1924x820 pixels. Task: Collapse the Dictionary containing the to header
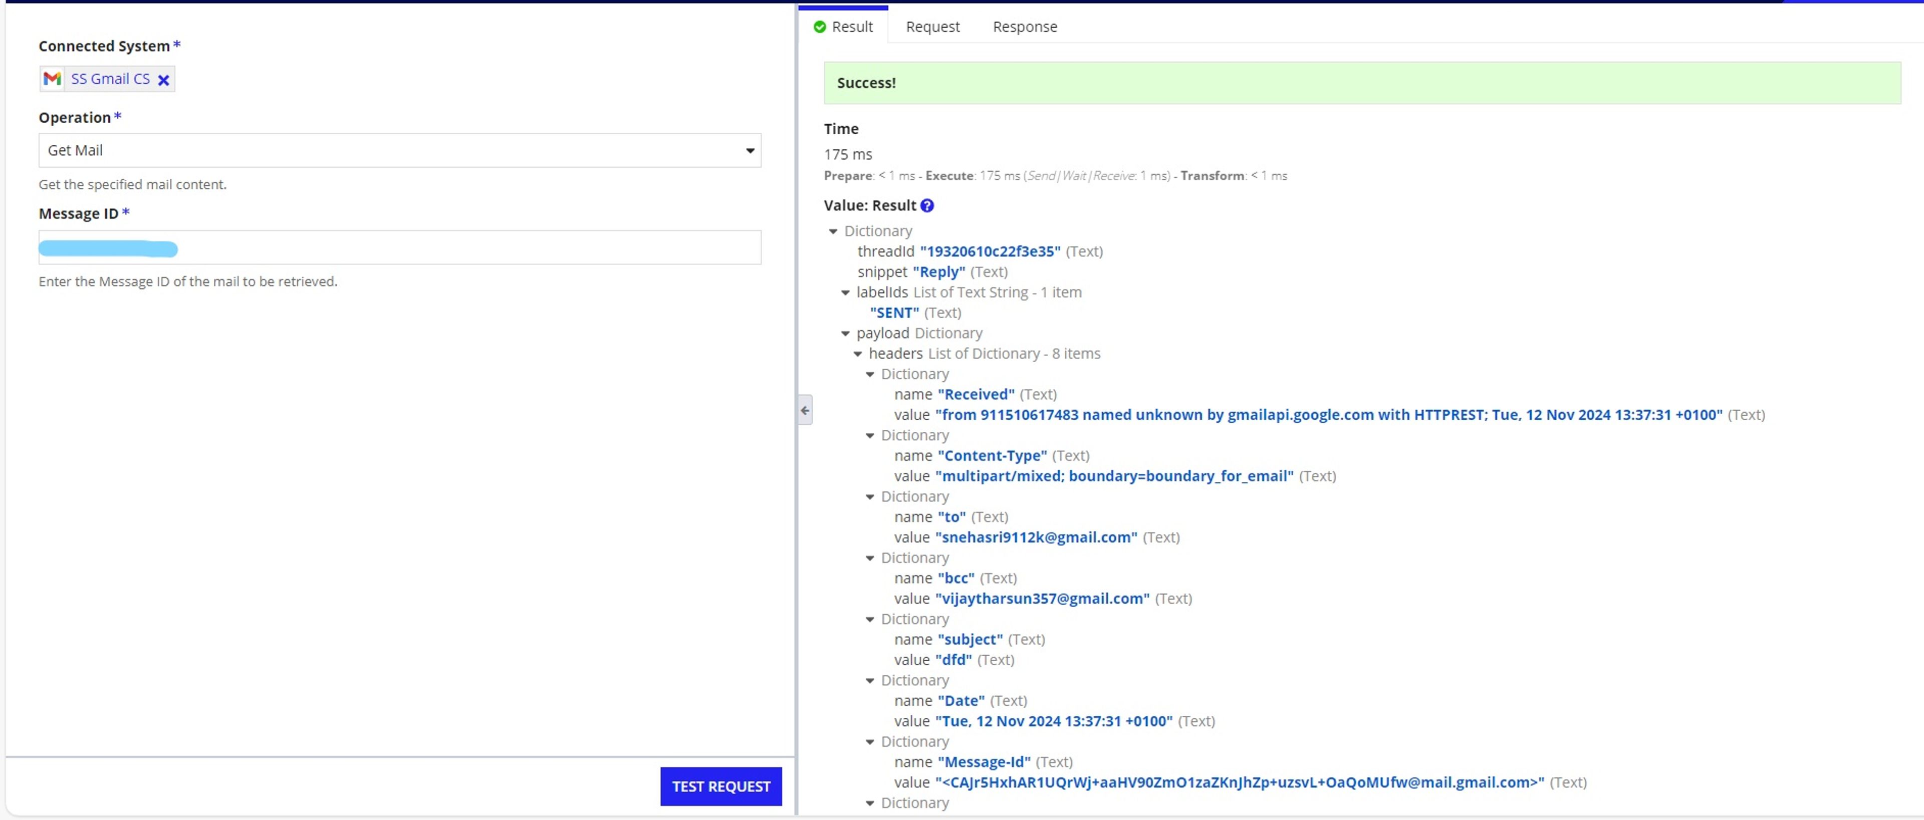870,496
